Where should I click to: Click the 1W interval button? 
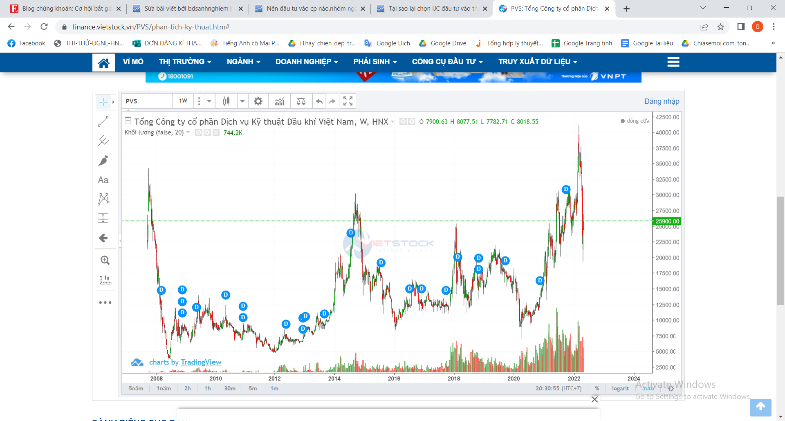coord(183,101)
